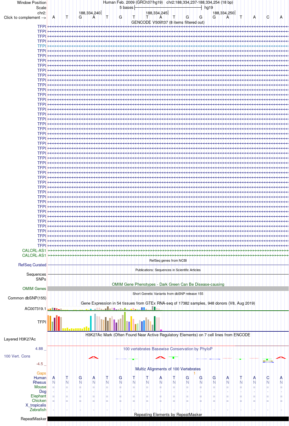Viewport: 289px width, 426px height.
Task: Click the AC007319.1 GTEx expression bar graph
Action: click(105, 309)
